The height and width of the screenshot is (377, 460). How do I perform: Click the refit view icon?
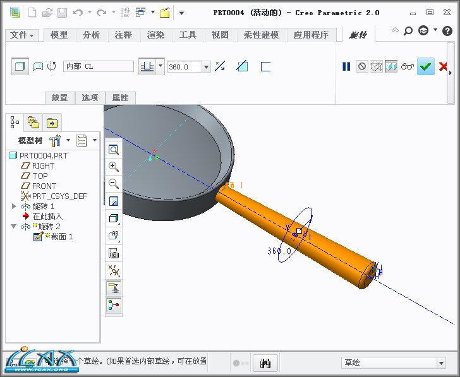coord(114,150)
